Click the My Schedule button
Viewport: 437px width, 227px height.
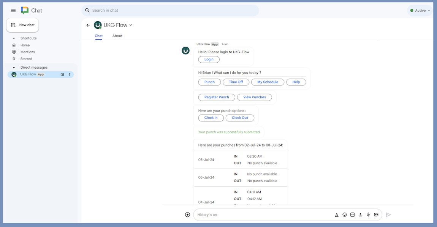[x=268, y=82]
